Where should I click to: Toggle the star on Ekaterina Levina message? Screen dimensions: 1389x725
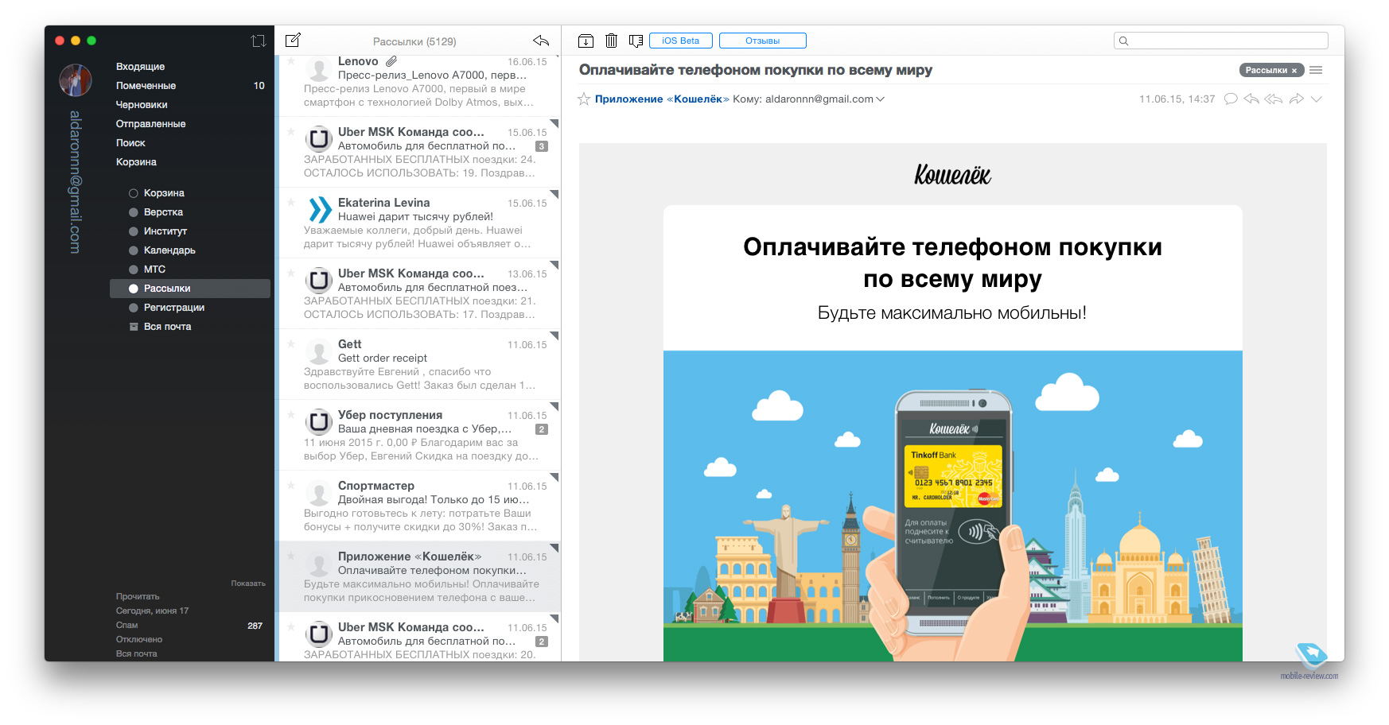coord(291,203)
